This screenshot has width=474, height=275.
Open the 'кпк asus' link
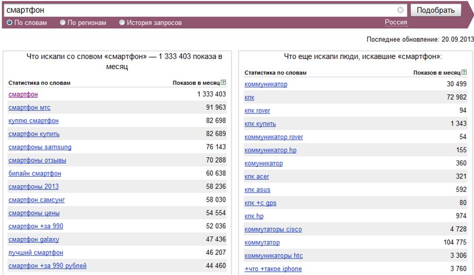[x=257, y=190]
